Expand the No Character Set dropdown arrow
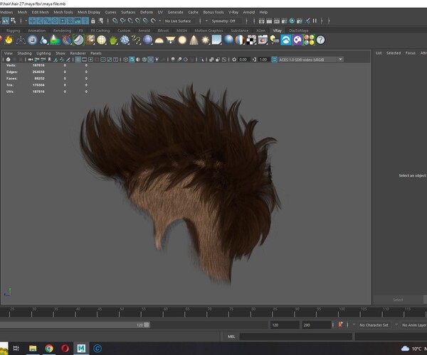Image resolution: width=427 pixels, height=355 pixels. point(354,324)
